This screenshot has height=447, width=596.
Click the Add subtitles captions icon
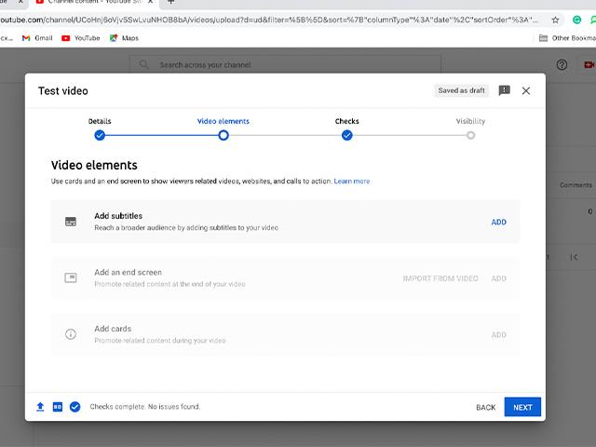point(71,222)
